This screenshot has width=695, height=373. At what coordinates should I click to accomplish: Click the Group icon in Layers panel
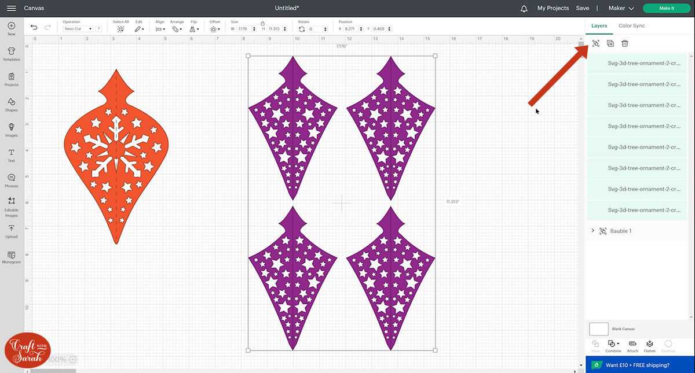click(596, 43)
